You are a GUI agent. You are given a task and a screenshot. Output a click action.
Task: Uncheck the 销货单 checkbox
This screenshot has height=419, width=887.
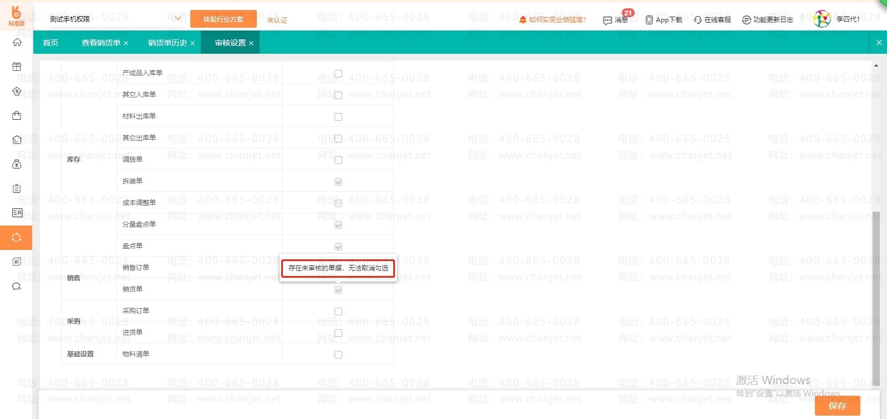(338, 290)
